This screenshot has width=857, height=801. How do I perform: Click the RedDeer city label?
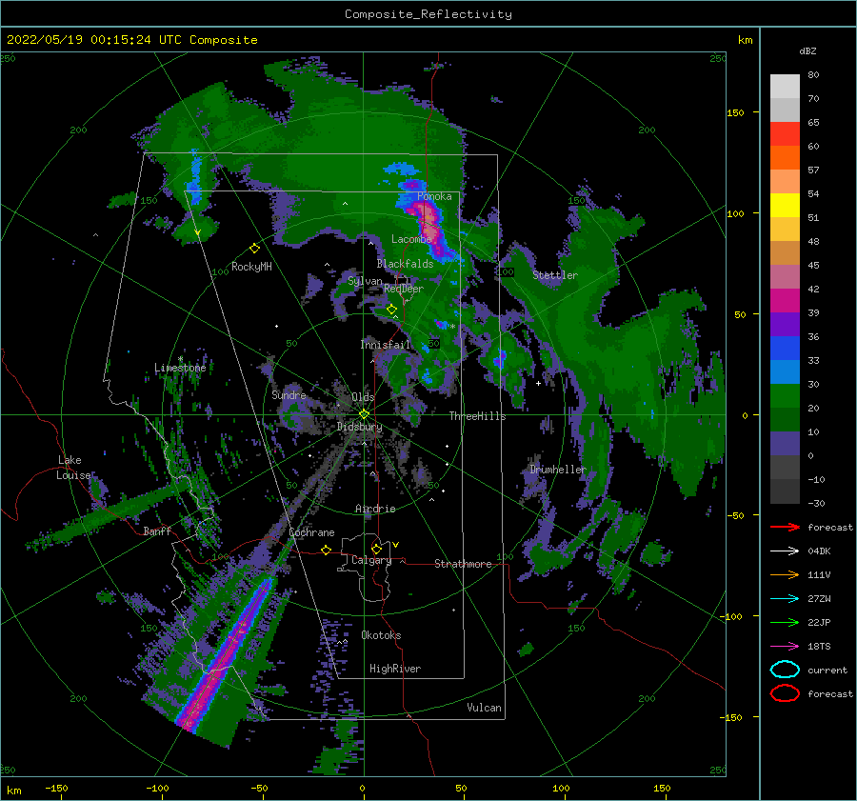(x=404, y=289)
